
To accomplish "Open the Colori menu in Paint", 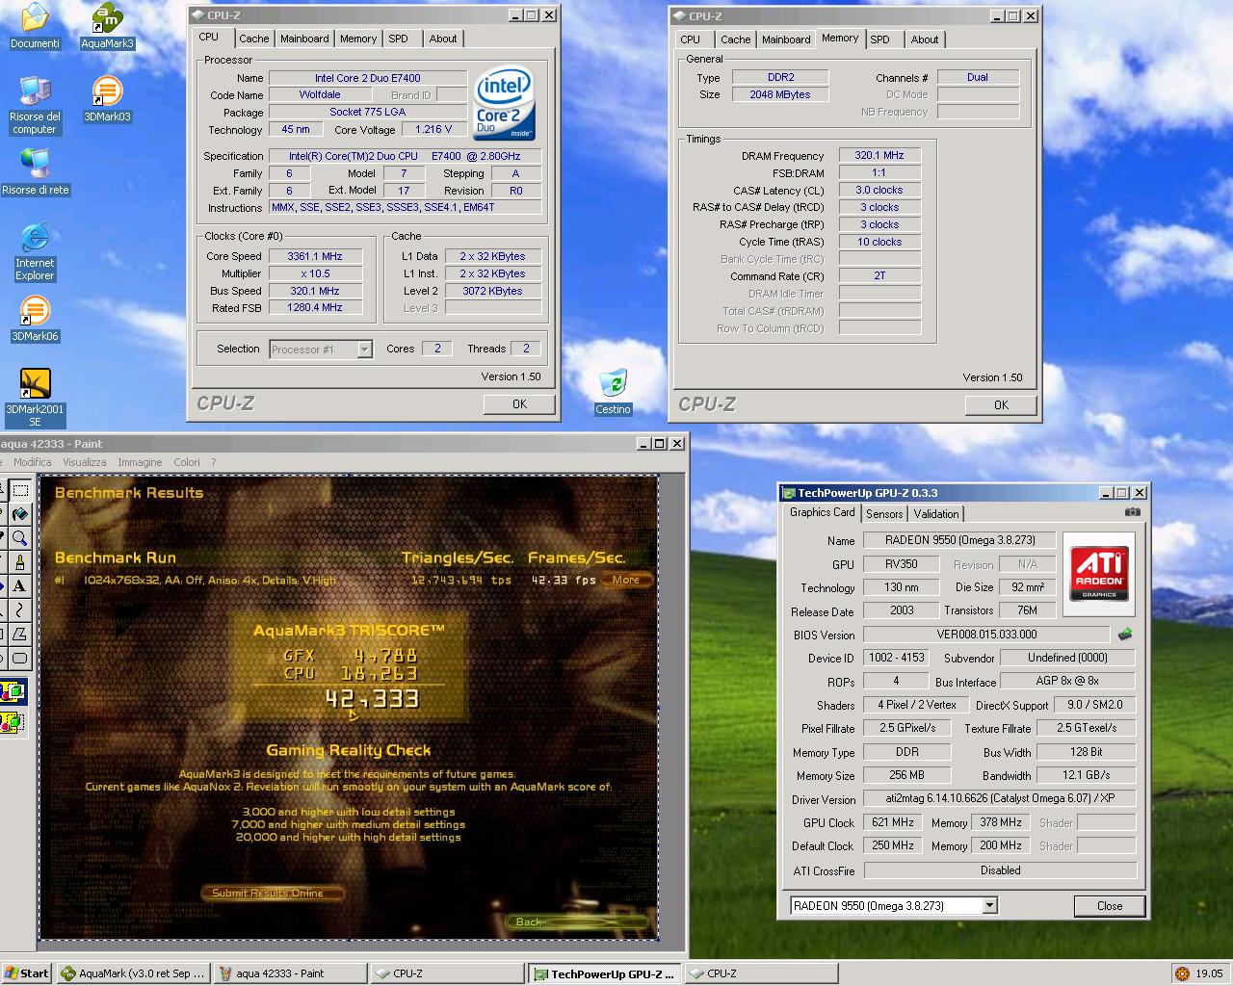I will pos(187,462).
